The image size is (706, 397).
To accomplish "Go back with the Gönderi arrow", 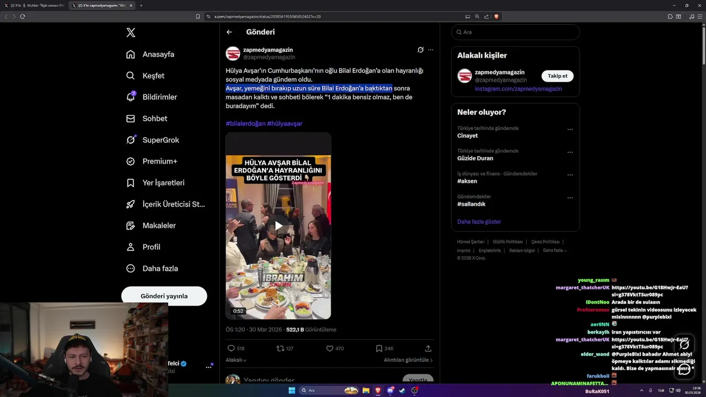I will pyautogui.click(x=229, y=32).
